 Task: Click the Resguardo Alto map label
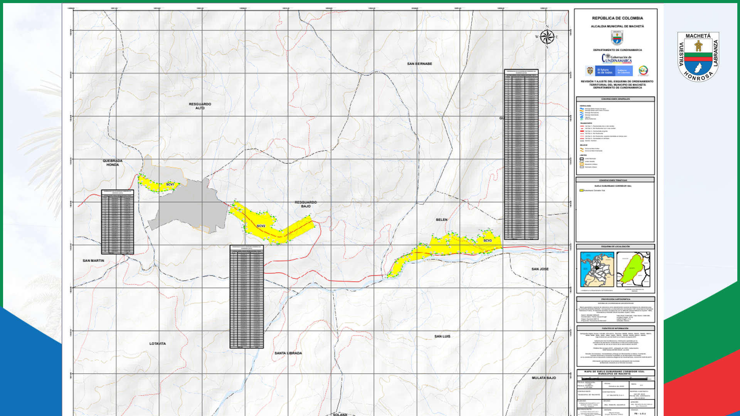pos(200,106)
